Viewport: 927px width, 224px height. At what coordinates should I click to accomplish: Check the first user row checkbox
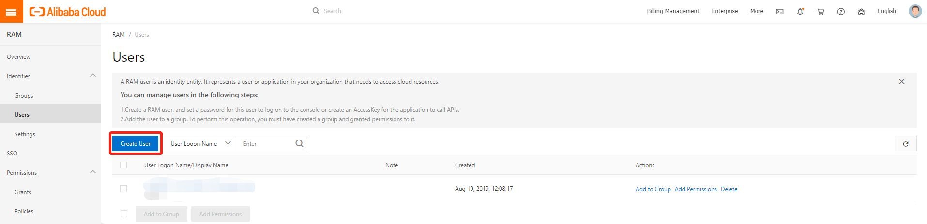click(123, 189)
